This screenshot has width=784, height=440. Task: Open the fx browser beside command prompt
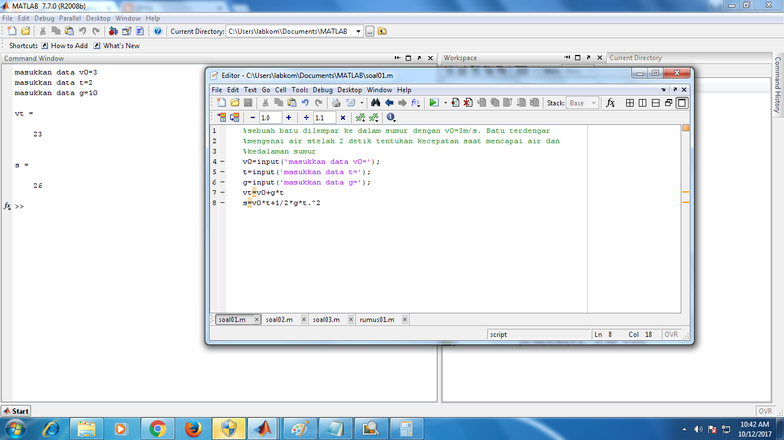7,206
